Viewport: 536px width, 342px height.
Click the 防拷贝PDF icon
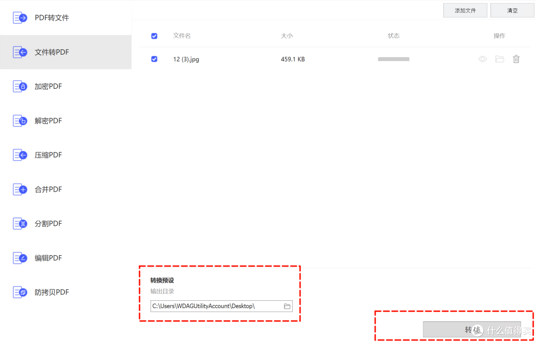20,292
